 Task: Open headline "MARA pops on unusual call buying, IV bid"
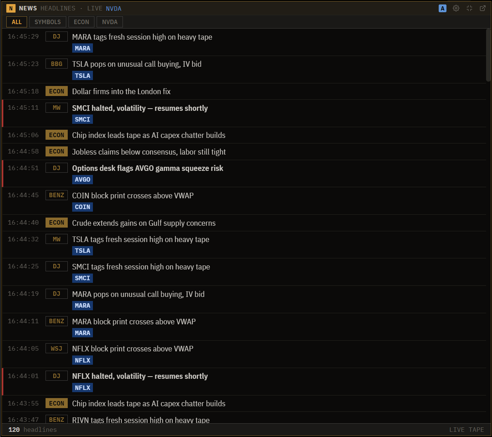click(138, 294)
